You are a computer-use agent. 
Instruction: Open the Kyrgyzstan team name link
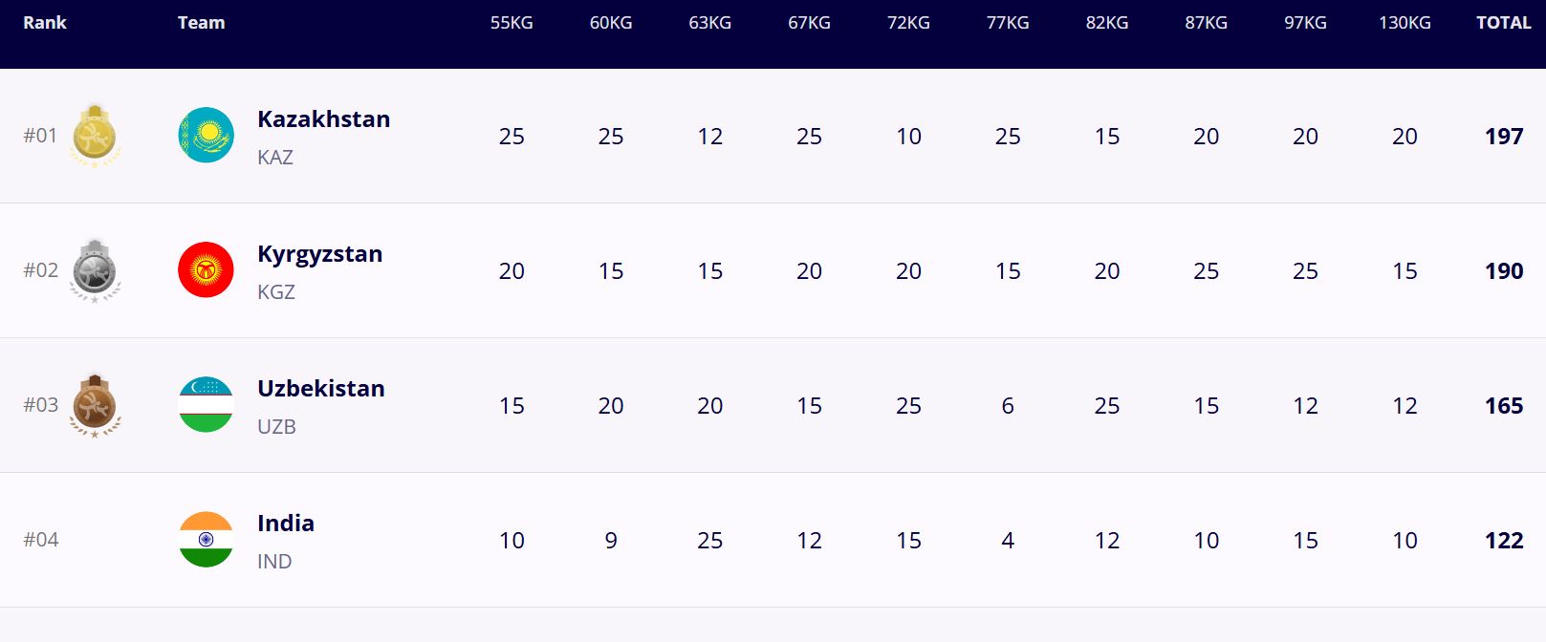tap(319, 254)
